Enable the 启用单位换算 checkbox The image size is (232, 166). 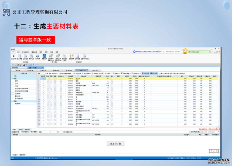coord(190,132)
